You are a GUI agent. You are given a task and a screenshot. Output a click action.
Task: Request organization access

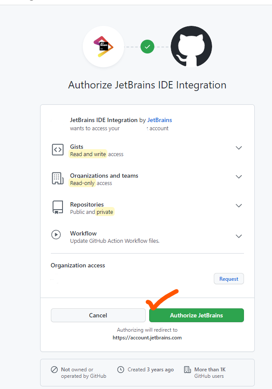(229, 279)
